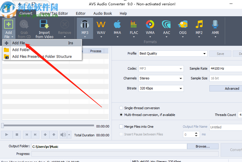This screenshot has height=162, width=242.
Task: Move file down with down arrow
Action: pyautogui.click(x=54, y=135)
